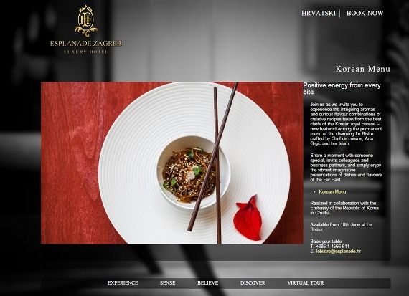Open the Esplanade Zagreb wordmark link
Screen dimensions: 409x296
click(86, 44)
